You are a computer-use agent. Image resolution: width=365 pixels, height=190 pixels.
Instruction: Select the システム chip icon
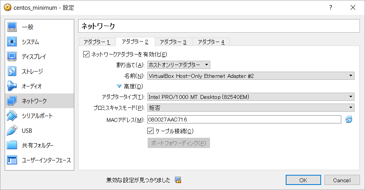(12, 42)
